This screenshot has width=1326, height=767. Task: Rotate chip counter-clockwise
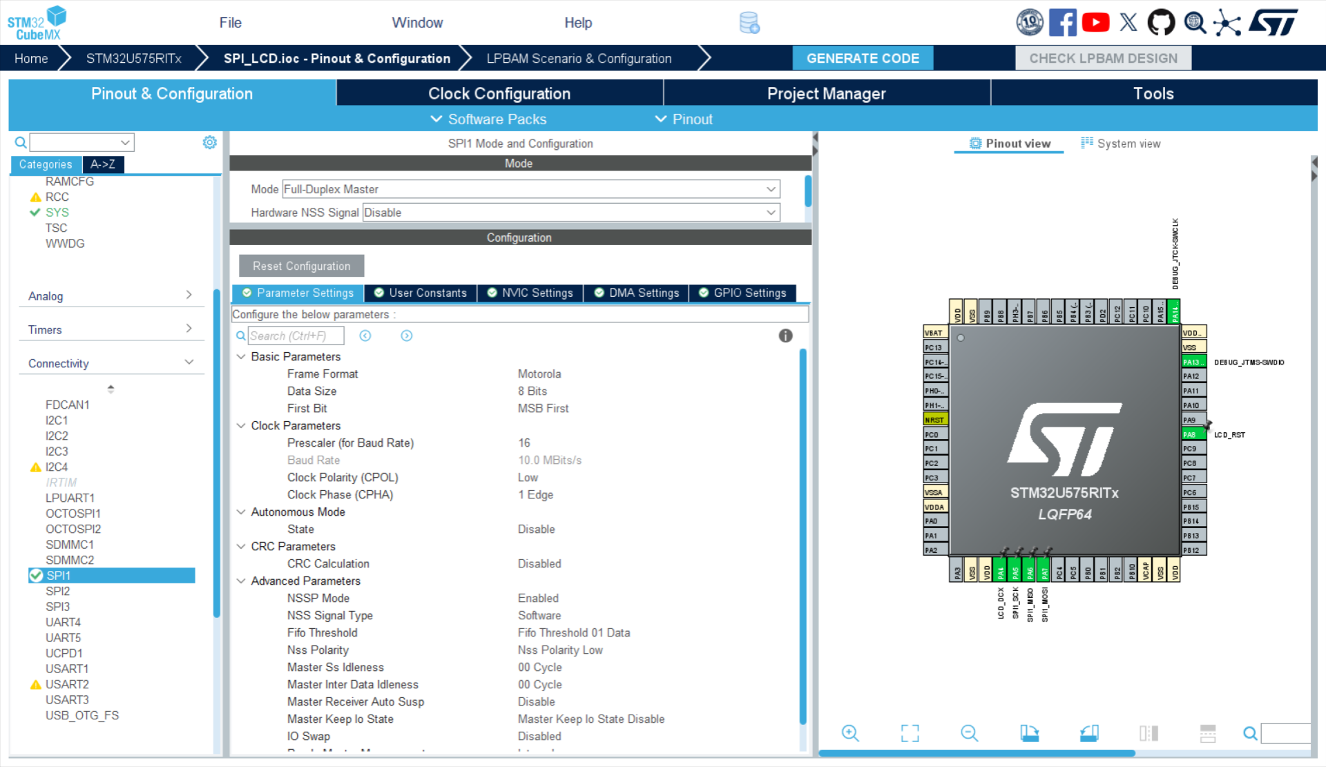(1089, 733)
